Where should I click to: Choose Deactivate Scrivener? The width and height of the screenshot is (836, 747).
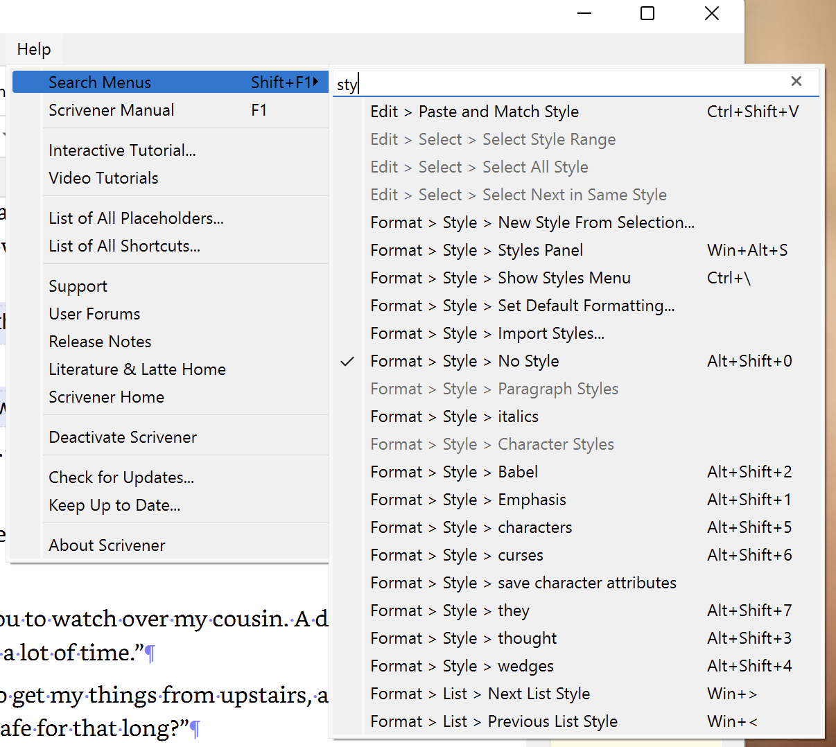tap(170, 437)
